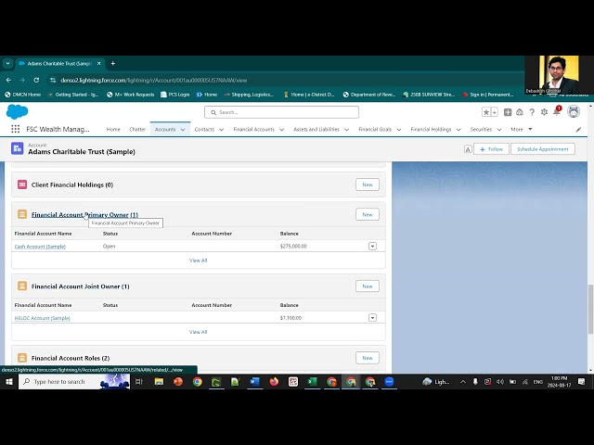
Task: View account hierarchy icon
Action: tap(468, 149)
